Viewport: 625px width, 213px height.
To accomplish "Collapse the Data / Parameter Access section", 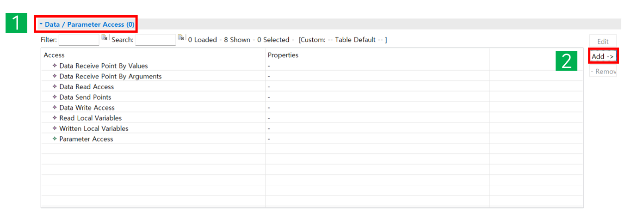I will [x=41, y=24].
